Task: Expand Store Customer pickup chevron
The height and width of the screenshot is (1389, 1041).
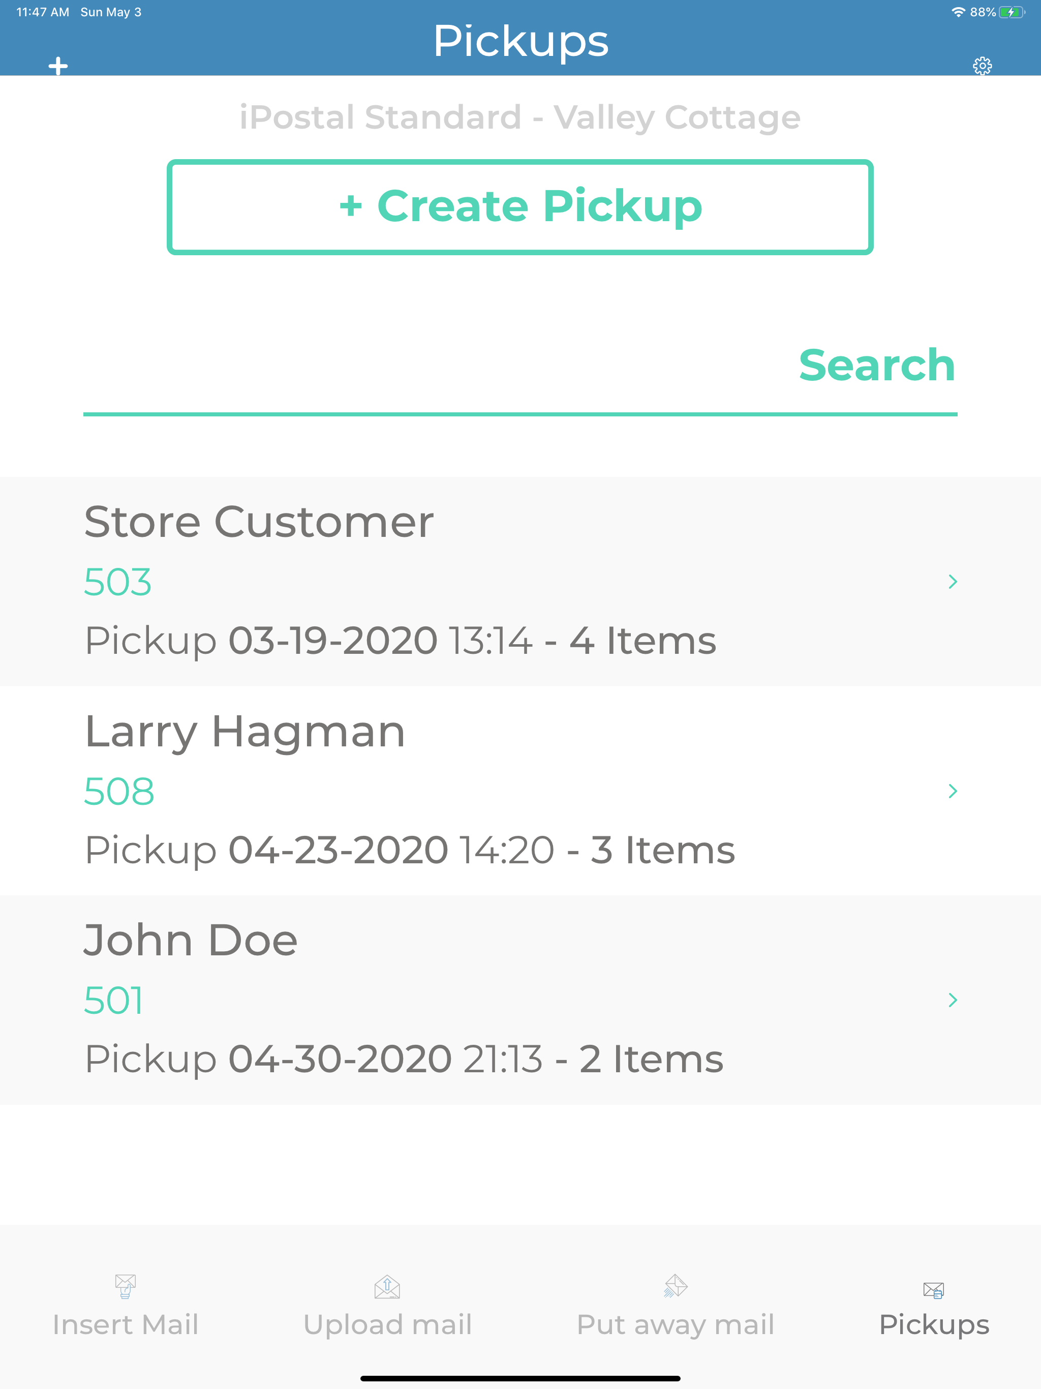Action: click(x=953, y=582)
